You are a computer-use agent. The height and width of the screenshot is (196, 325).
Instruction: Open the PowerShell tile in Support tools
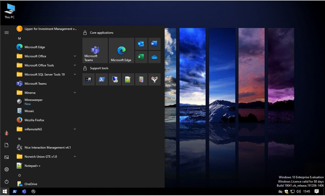tap(102, 79)
